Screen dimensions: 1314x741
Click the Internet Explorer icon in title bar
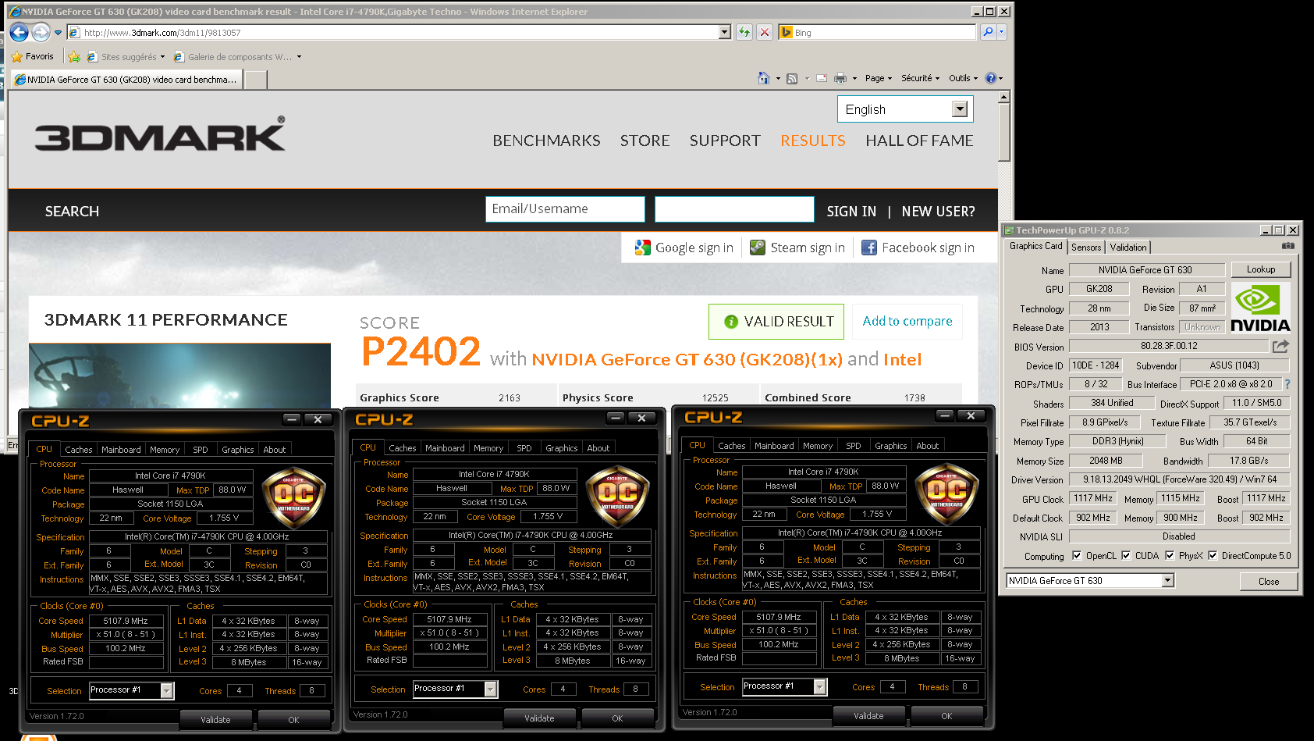14,11
